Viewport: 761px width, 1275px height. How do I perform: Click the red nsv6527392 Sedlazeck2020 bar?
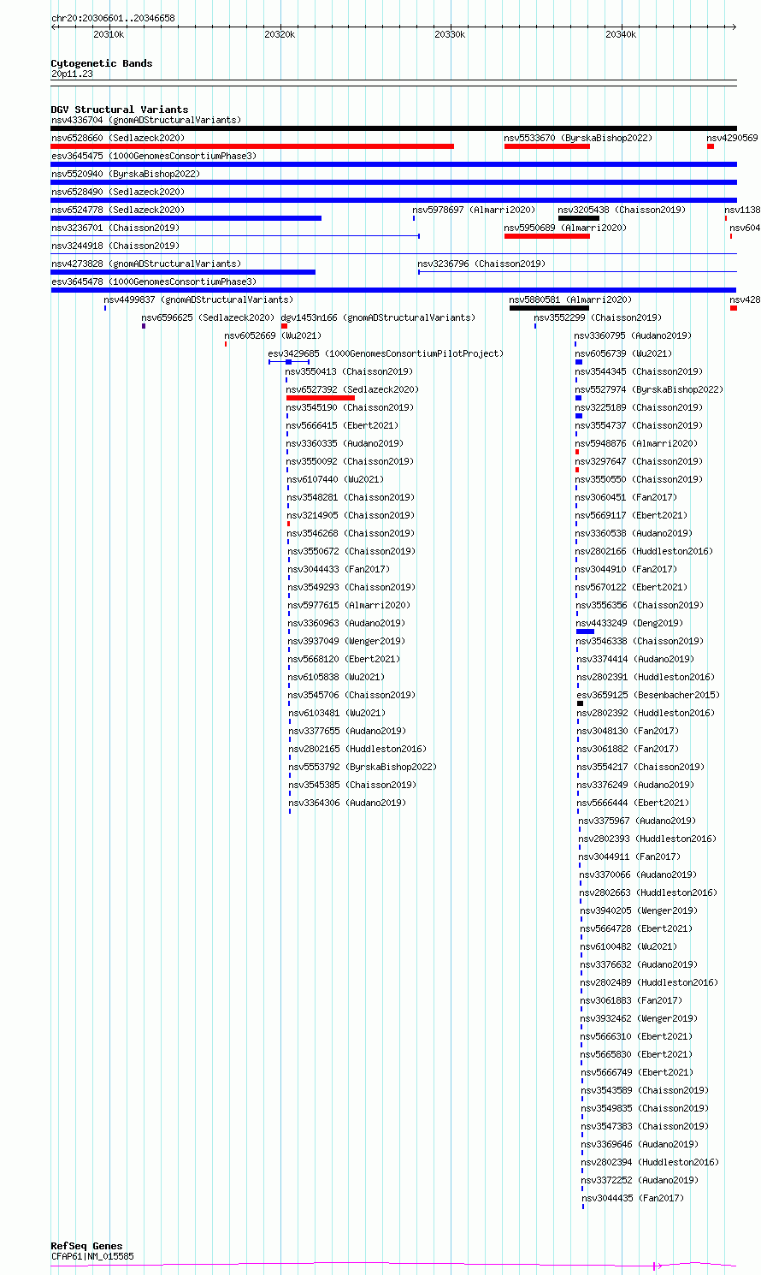tap(321, 398)
